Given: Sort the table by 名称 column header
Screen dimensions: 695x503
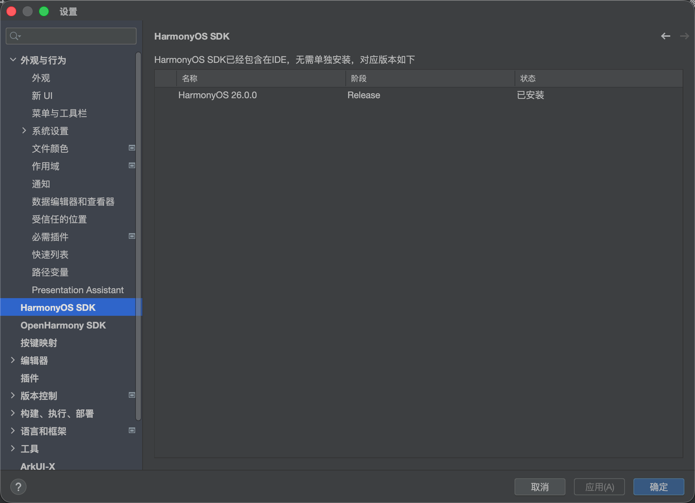Looking at the screenshot, I should pos(261,79).
